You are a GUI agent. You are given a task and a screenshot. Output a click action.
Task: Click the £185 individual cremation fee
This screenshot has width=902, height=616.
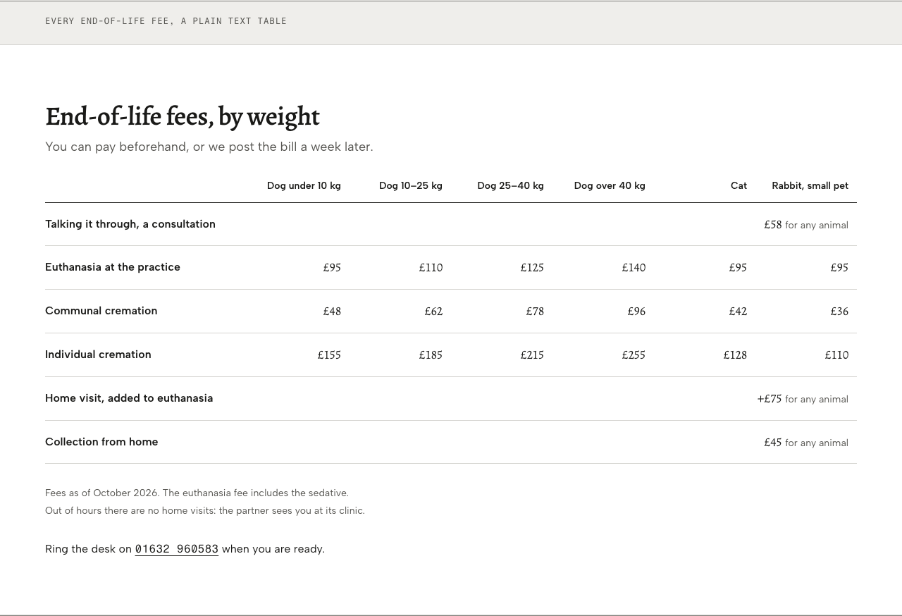431,355
